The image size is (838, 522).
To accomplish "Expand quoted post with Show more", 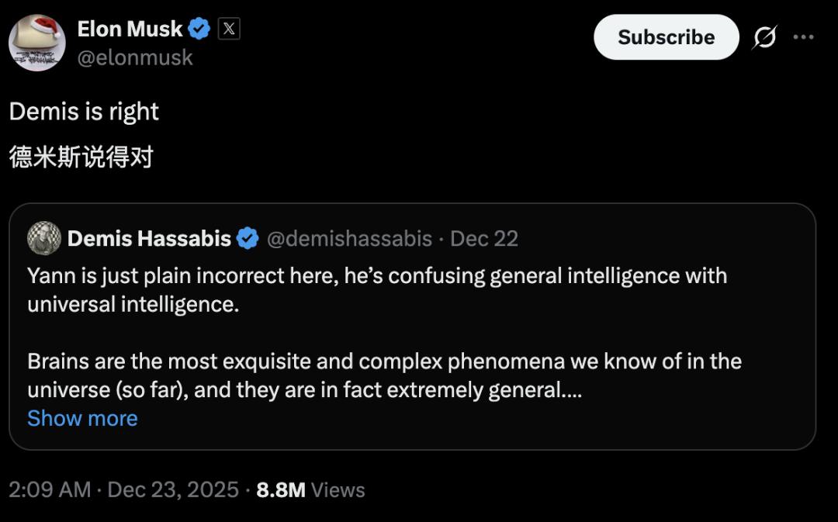I will (82, 418).
